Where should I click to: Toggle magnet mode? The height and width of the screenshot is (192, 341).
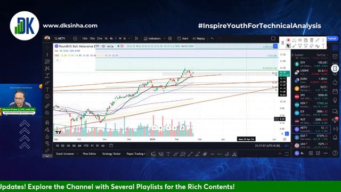pos(47,123)
